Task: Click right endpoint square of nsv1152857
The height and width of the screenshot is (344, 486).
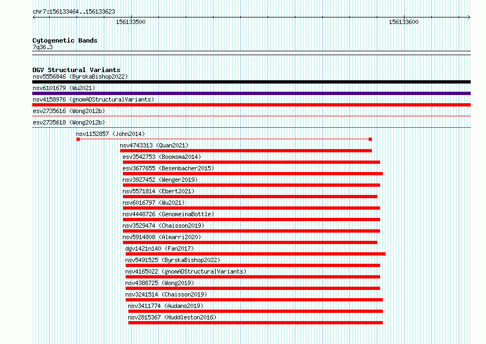Action: tap(370, 139)
